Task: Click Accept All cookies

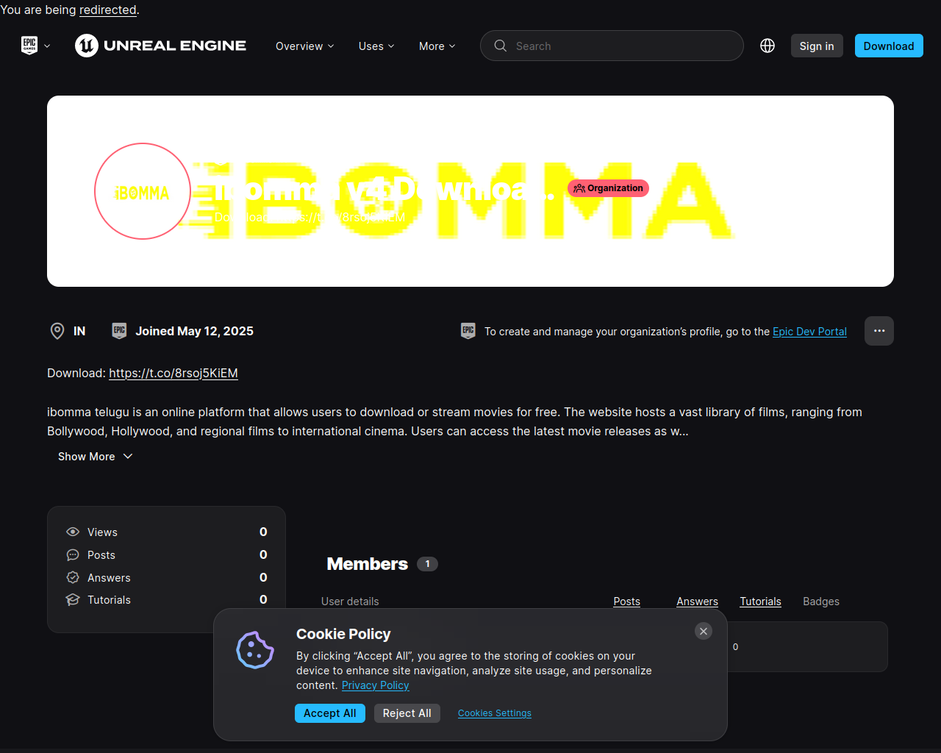Action: (330, 713)
